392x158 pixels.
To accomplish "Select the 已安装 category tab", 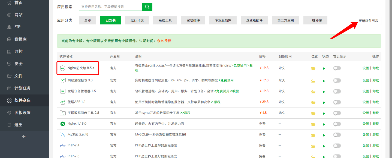I will pos(111,20).
